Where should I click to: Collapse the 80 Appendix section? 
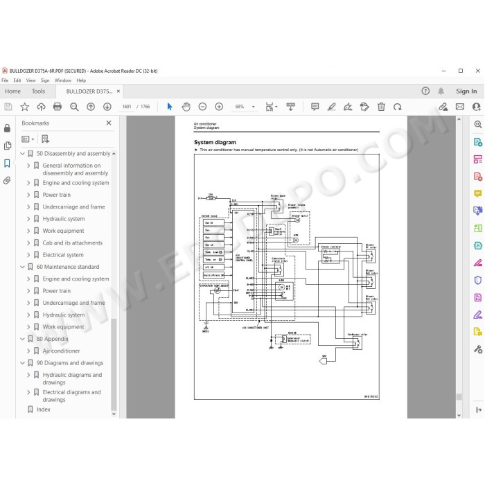click(x=22, y=339)
